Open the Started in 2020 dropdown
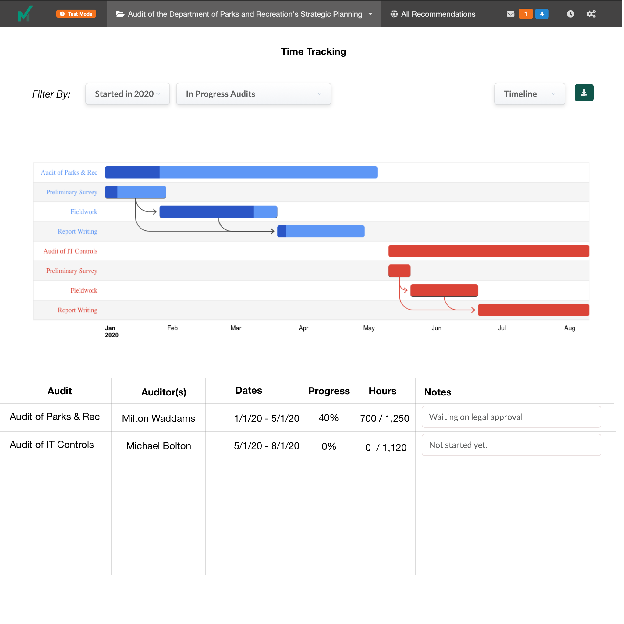The height and width of the screenshot is (624, 624). pyautogui.click(x=127, y=94)
